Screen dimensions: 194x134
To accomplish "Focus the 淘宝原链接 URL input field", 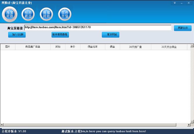I will (98, 27).
